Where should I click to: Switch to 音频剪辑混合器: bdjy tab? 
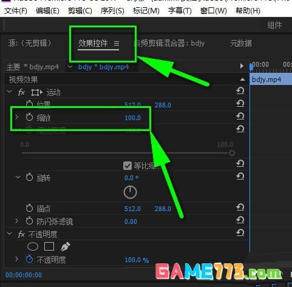click(169, 43)
